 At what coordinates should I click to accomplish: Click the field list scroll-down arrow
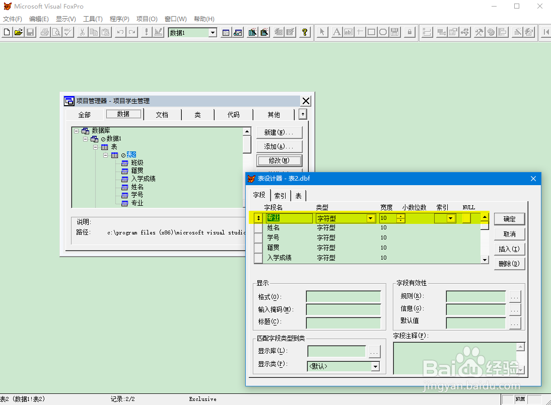485,260
